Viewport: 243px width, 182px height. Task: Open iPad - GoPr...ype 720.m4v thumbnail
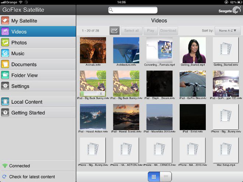(x=226, y=83)
